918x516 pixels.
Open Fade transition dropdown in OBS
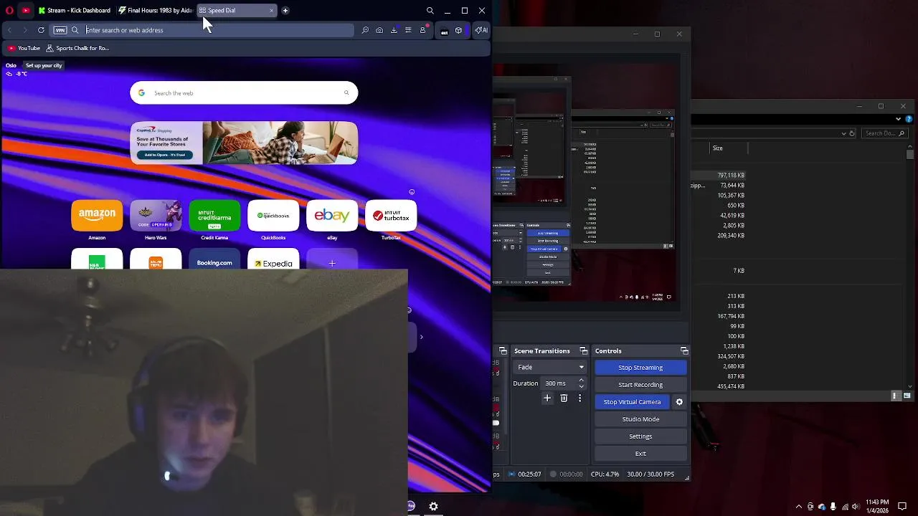coord(550,367)
